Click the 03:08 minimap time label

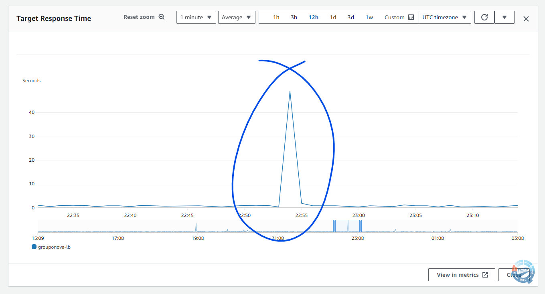pyautogui.click(x=518, y=238)
